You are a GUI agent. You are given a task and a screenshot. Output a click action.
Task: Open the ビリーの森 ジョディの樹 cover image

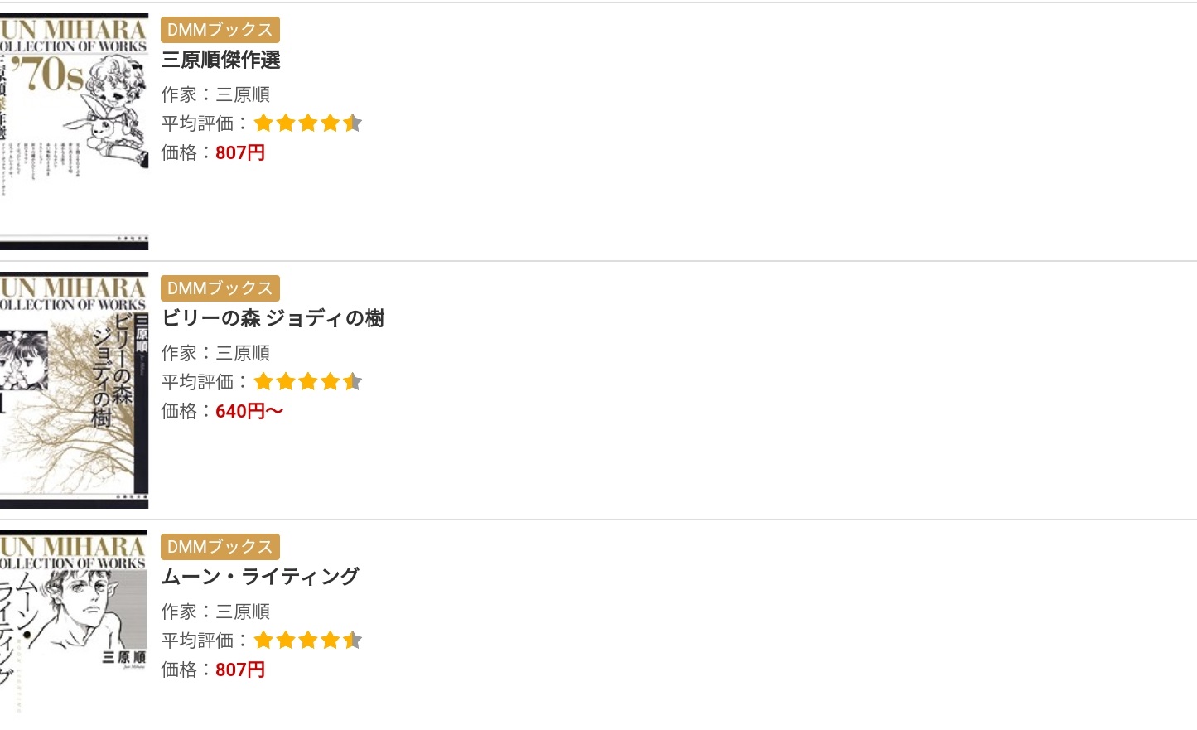74,389
